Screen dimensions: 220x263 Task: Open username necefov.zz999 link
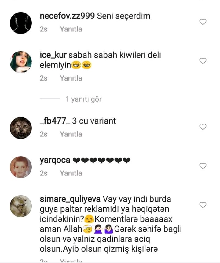pos(67,16)
